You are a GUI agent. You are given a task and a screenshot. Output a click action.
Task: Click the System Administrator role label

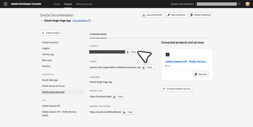click(x=182, y=4)
